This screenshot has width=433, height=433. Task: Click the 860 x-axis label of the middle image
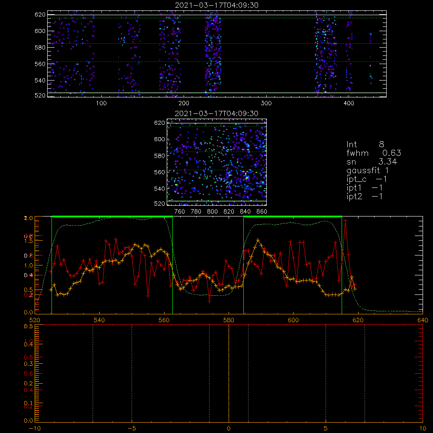pos(262,212)
